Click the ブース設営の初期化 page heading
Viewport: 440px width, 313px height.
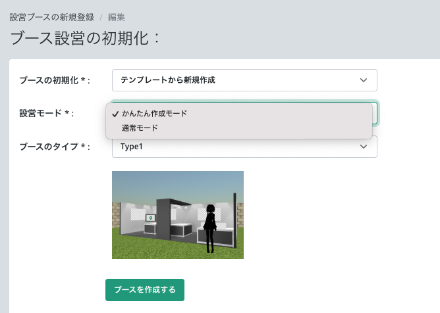[85, 37]
